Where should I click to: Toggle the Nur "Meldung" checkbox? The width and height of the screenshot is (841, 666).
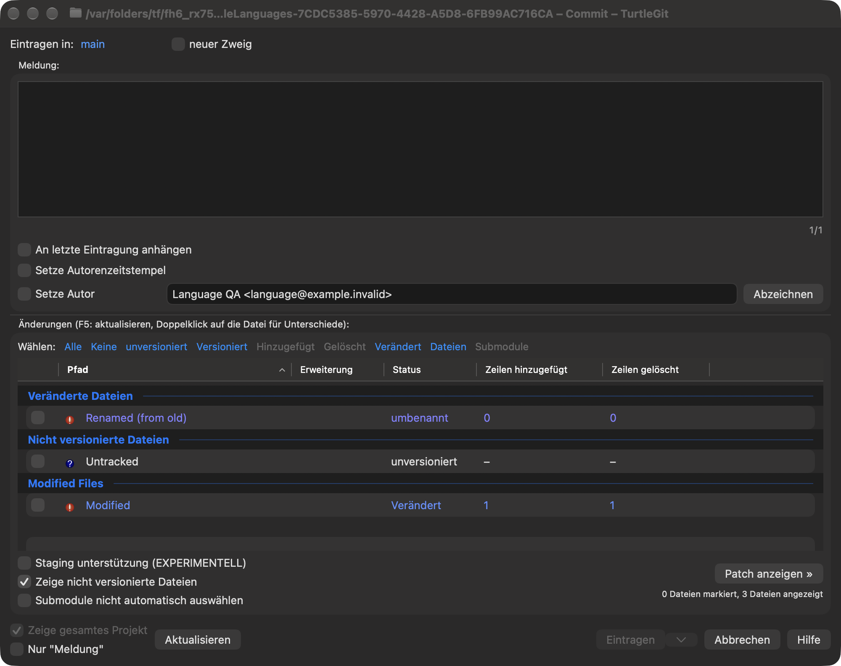(x=17, y=649)
